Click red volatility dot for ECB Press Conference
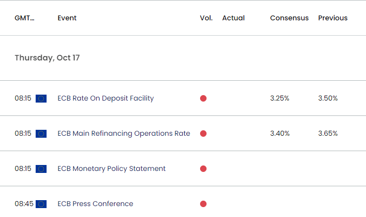Image resolution: width=366 pixels, height=217 pixels. tap(203, 204)
